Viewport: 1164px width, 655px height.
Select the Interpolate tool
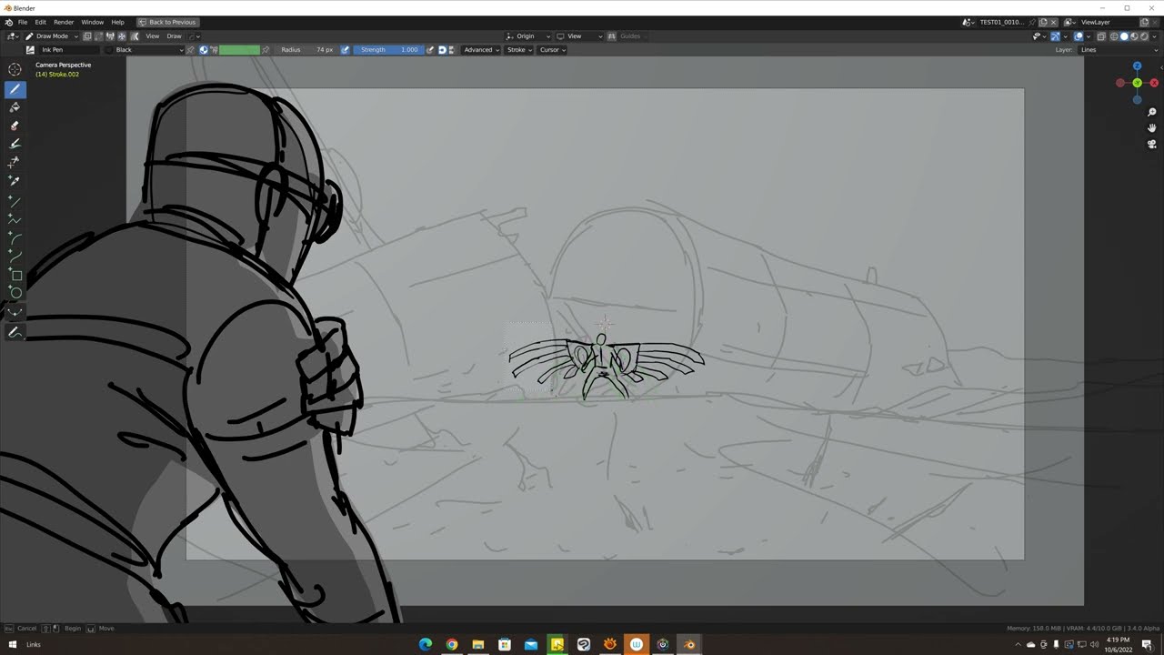pos(15,313)
